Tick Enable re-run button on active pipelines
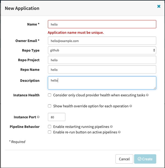The height and width of the screenshot is (168, 165). [50, 132]
